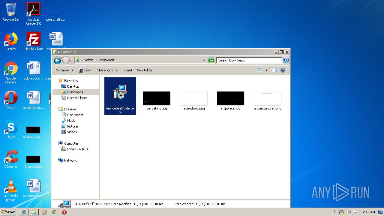
Task: Toggle the preview pane
Action: tap(274, 70)
